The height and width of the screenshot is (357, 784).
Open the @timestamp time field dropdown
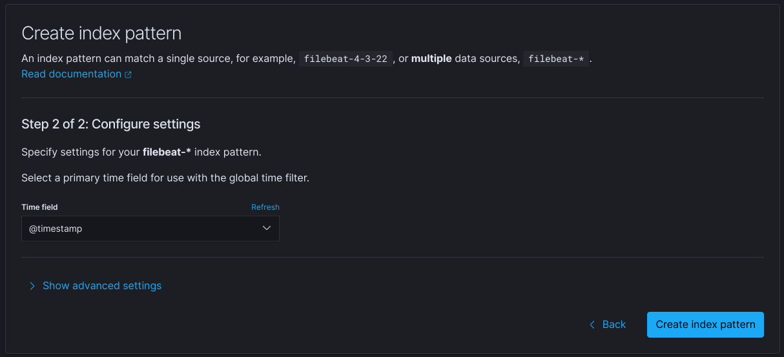click(150, 229)
